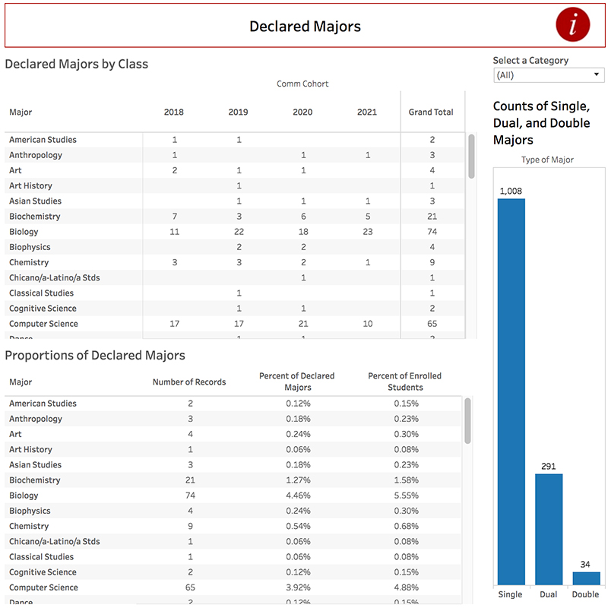Image resolution: width=608 pixels, height=608 pixels.
Task: Click the Declared Majors by Class title
Action: click(78, 64)
